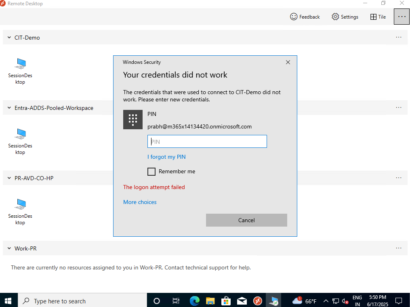Cancel the Windows Security dialog
Viewport: 410px width, 307px height.
246,220
